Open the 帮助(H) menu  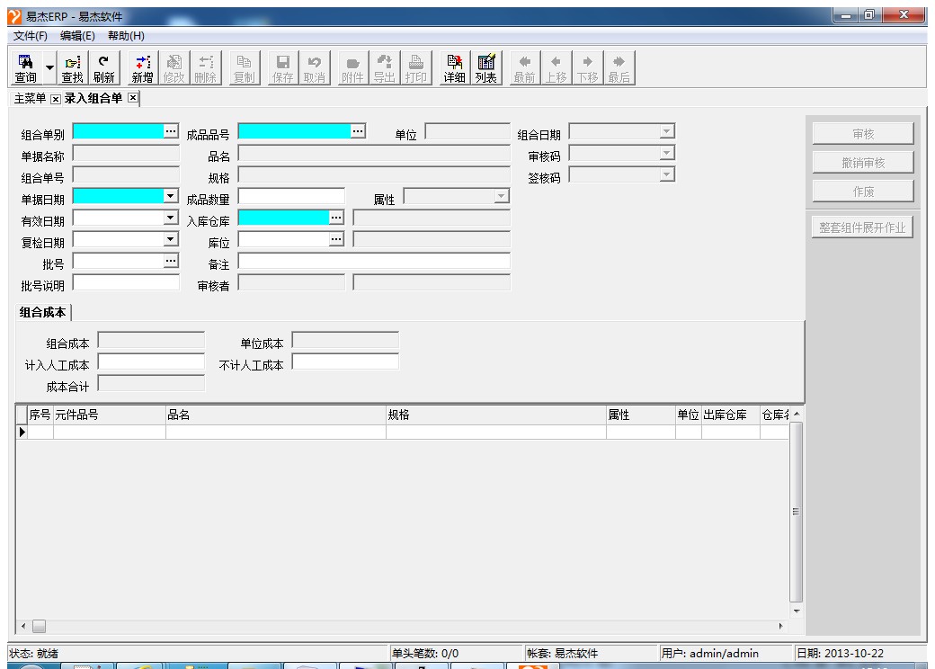[126, 35]
